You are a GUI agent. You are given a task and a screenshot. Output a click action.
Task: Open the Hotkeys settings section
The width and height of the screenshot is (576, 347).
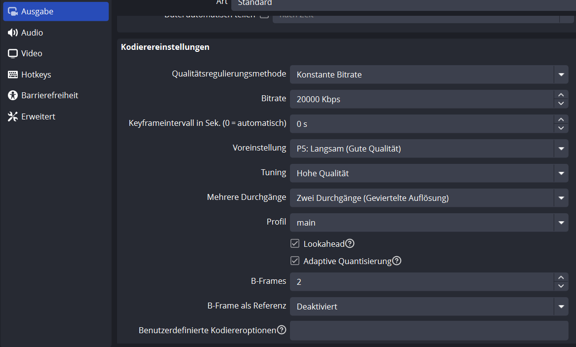(56, 75)
